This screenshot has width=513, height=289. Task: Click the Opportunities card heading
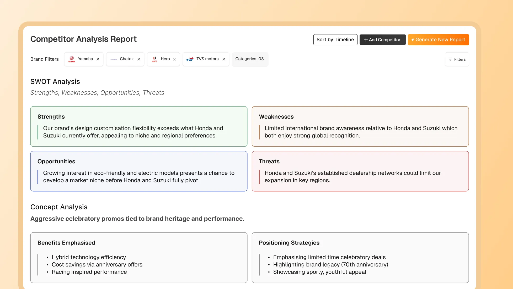(x=56, y=162)
